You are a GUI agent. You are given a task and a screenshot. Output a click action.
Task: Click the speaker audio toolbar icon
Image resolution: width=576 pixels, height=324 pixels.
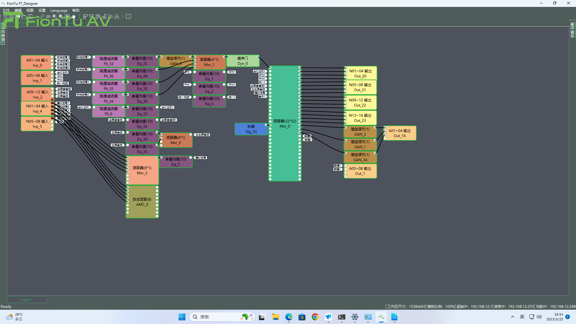pyautogui.click(x=48, y=16)
